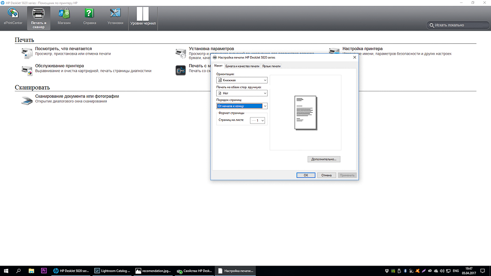Switch to Ярлык печати tab
This screenshot has height=276, width=491.
pos(271,66)
